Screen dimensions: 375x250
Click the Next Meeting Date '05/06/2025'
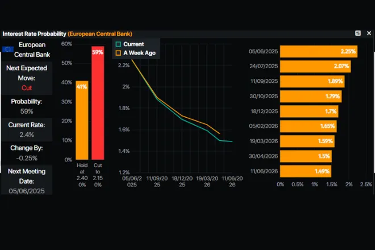click(x=27, y=191)
